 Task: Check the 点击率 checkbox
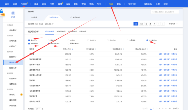tap(69, 40)
